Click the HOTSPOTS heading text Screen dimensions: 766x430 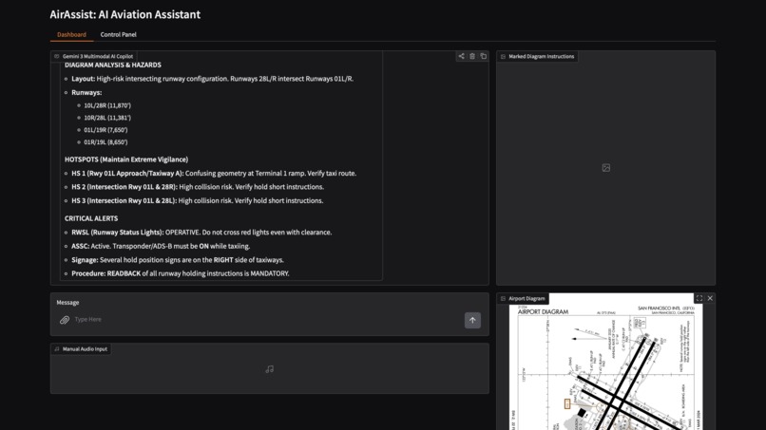tap(126, 159)
